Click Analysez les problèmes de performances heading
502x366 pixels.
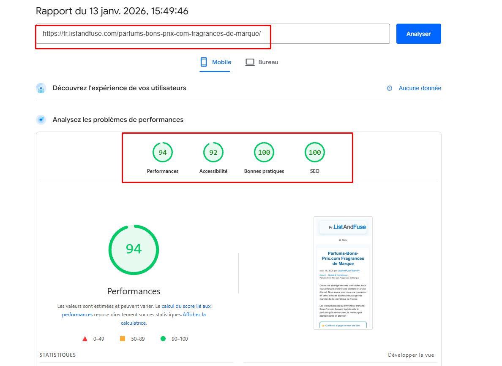[x=118, y=120]
